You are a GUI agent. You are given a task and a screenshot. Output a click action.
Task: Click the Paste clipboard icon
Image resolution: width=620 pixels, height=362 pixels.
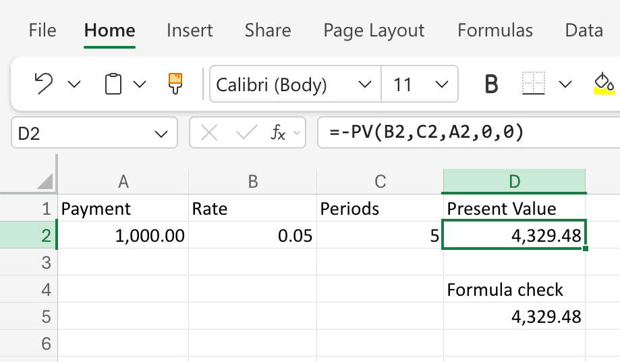[x=113, y=84]
